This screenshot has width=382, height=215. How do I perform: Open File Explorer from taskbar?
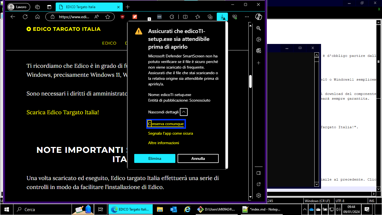click(160, 209)
